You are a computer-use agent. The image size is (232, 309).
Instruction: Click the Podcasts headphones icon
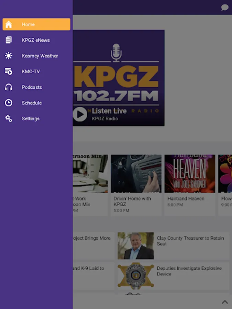point(9,87)
